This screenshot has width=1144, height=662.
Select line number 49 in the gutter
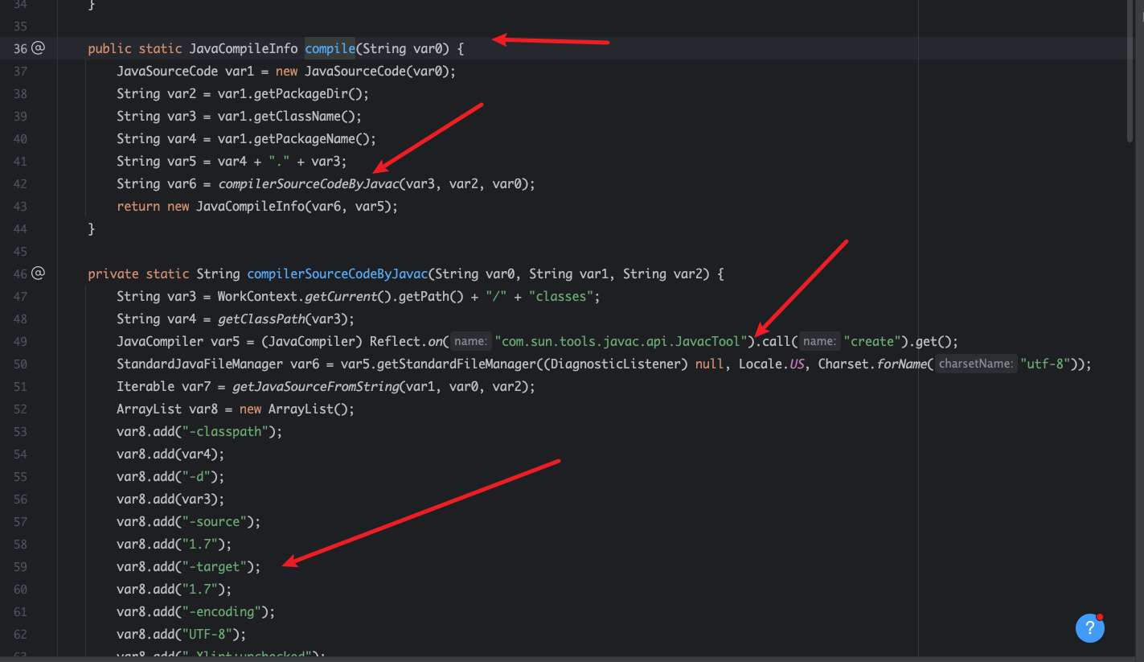click(20, 341)
